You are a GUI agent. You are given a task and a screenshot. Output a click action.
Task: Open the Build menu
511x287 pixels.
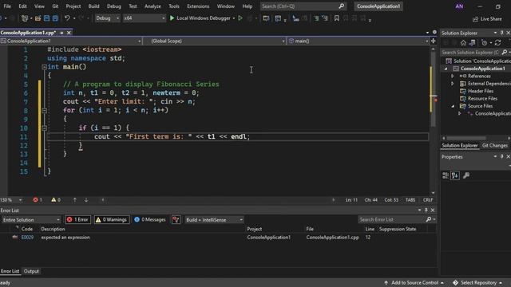[94, 6]
